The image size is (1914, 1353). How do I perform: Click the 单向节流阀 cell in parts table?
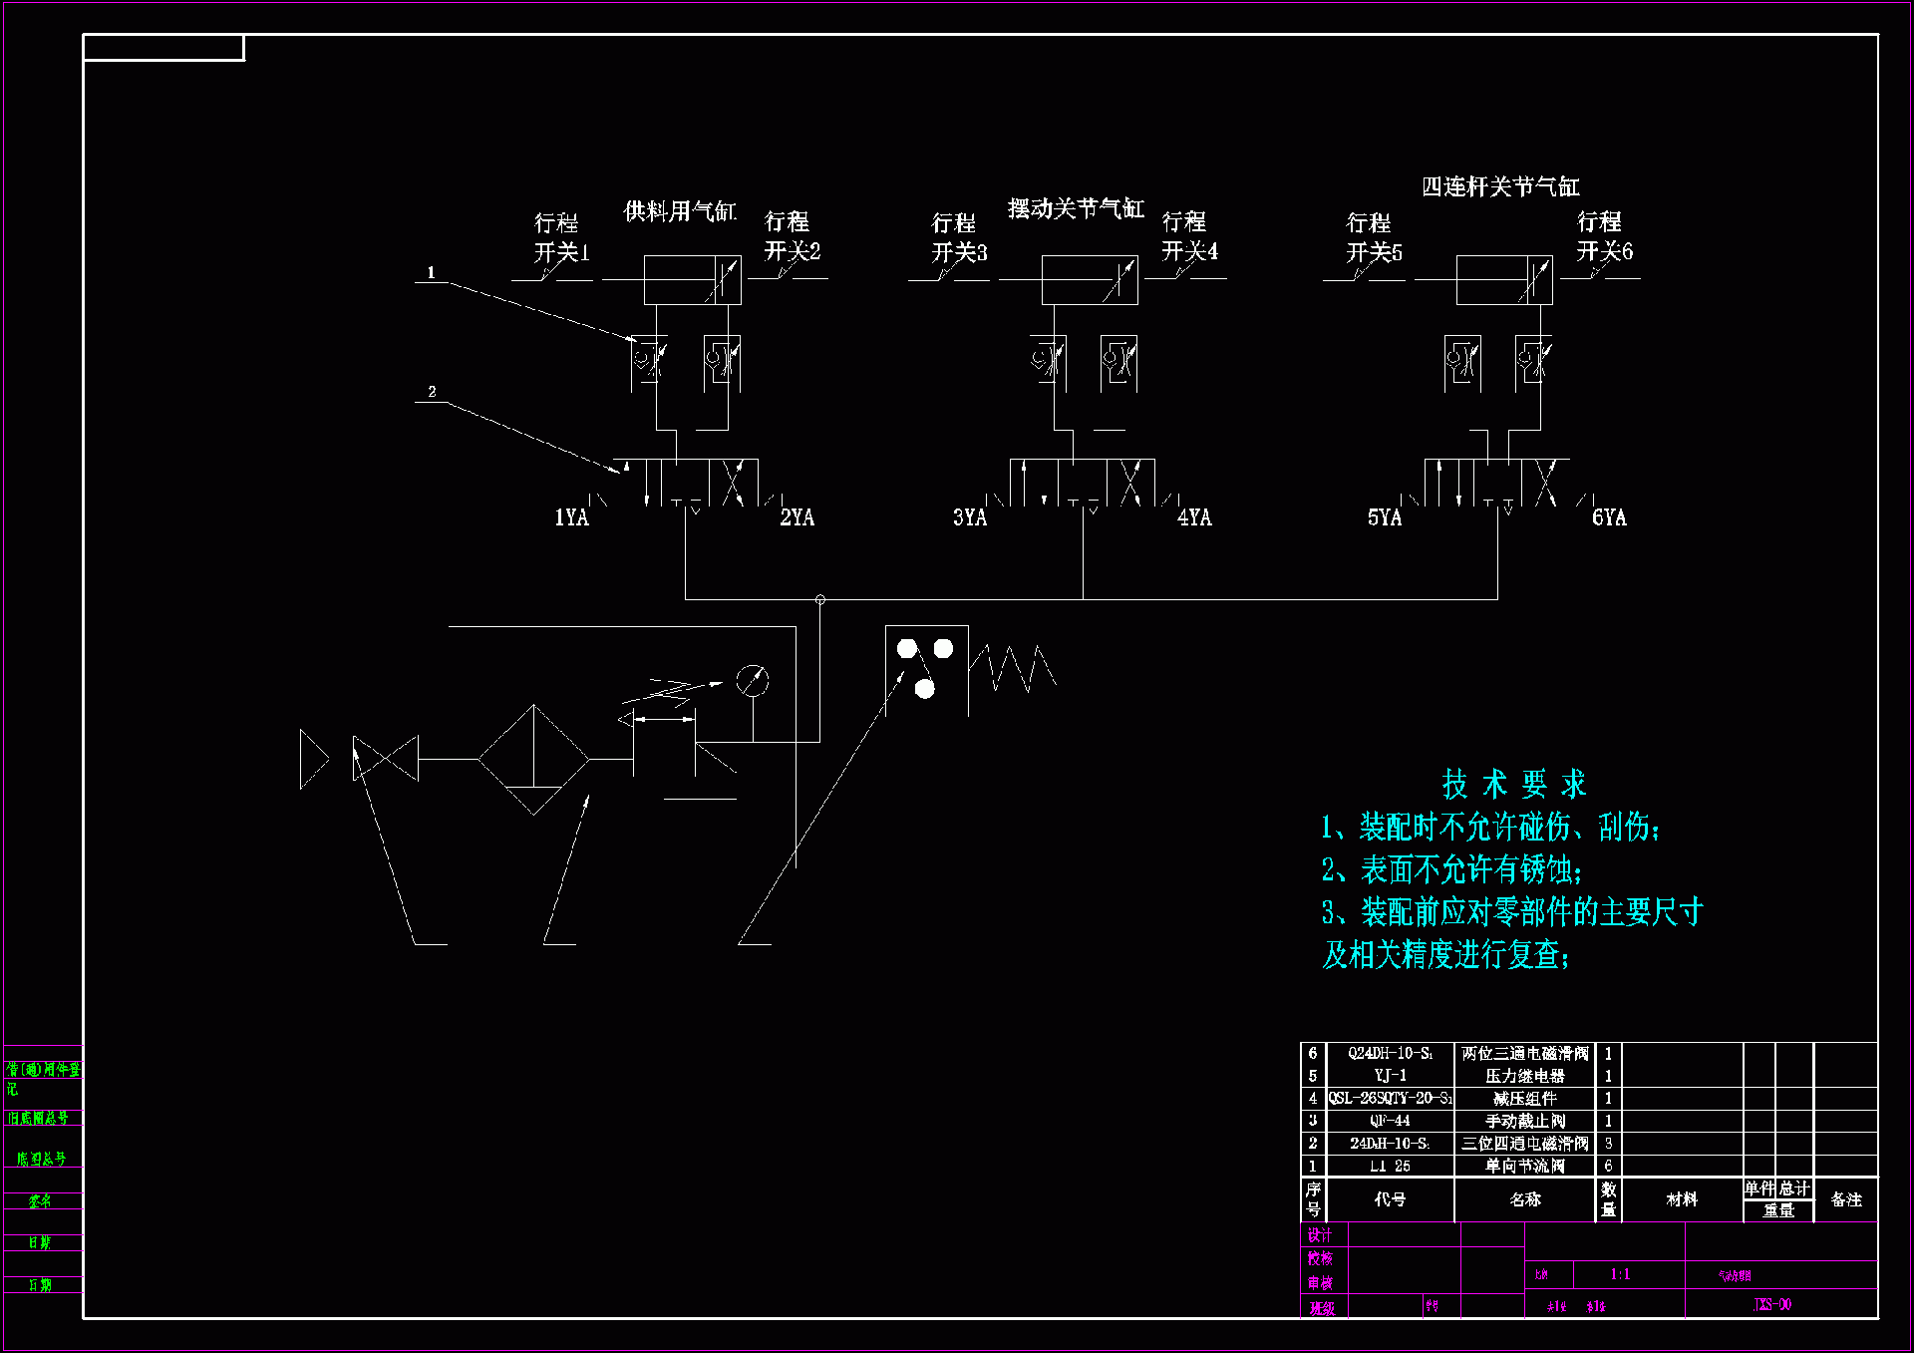tap(1524, 1166)
